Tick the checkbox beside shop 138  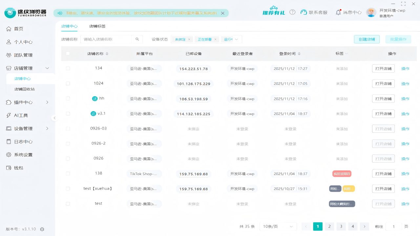pos(68,174)
